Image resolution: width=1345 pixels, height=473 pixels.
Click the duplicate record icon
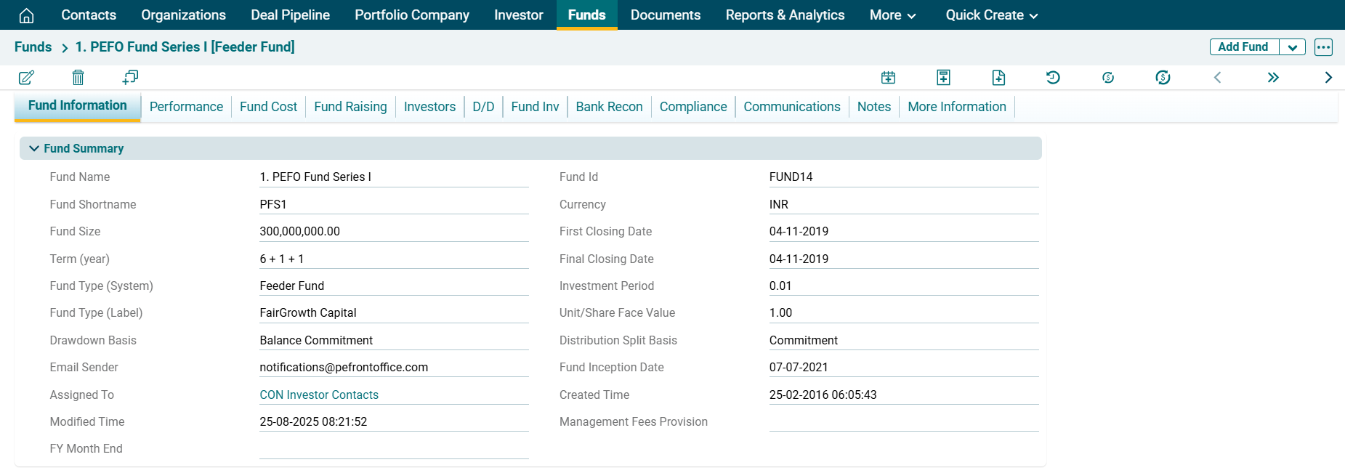pos(130,78)
